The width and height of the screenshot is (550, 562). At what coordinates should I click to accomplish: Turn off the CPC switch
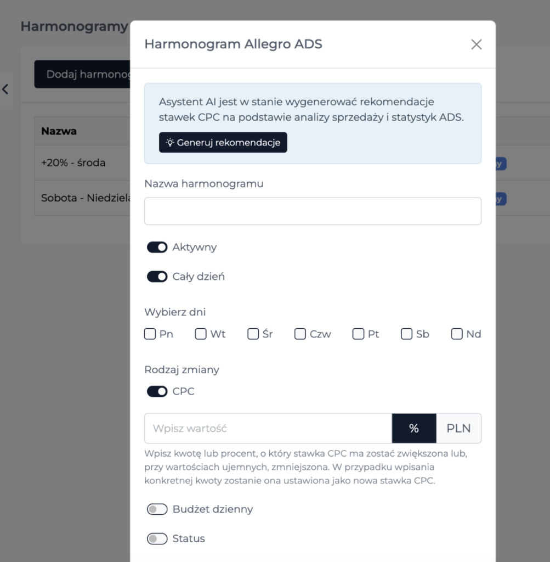point(157,391)
